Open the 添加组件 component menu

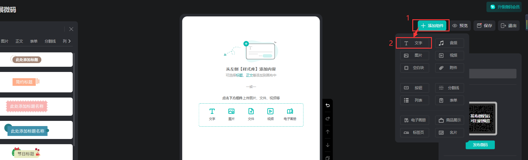(432, 26)
